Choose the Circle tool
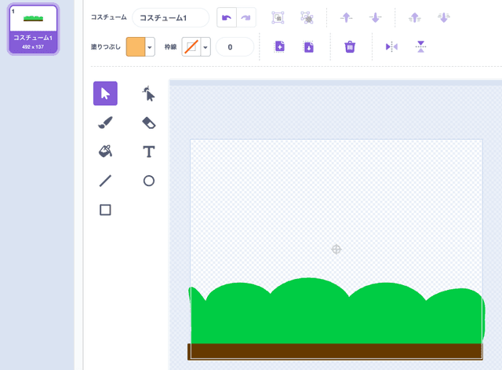Image resolution: width=502 pixels, height=370 pixels. pyautogui.click(x=148, y=181)
